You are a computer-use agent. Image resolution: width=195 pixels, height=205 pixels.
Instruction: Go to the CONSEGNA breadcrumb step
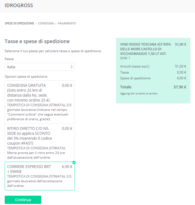(46, 23)
